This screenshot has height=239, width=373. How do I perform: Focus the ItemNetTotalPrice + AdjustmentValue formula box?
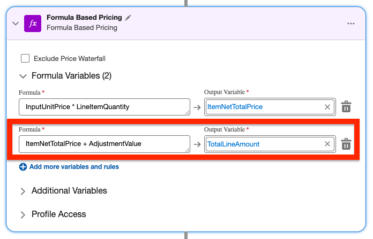point(105,144)
